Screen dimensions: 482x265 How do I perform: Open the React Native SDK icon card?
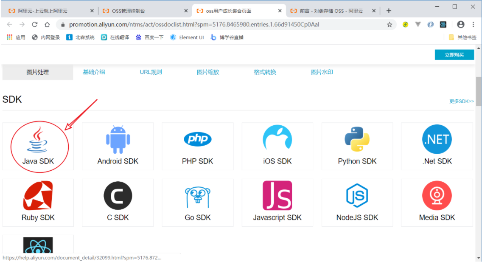38,245
